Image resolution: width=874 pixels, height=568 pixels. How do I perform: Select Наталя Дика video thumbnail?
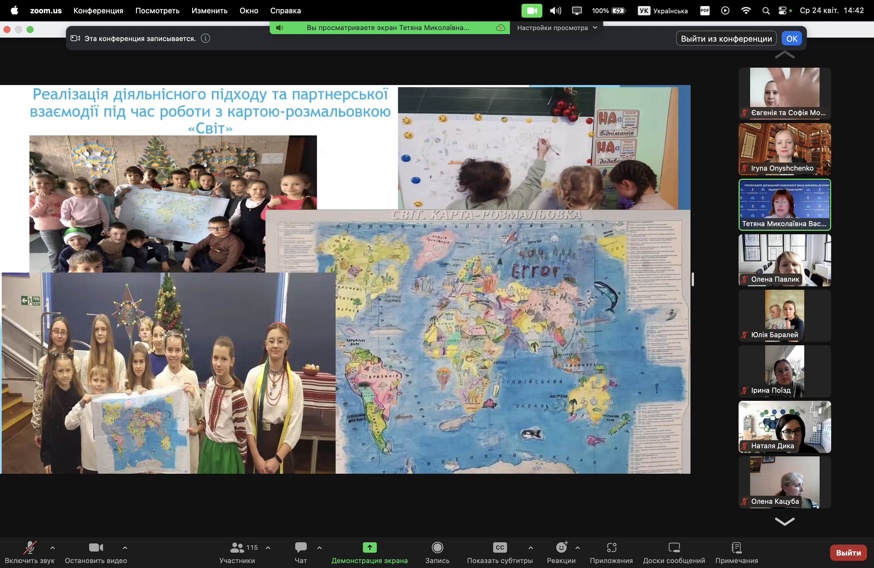pyautogui.click(x=785, y=427)
